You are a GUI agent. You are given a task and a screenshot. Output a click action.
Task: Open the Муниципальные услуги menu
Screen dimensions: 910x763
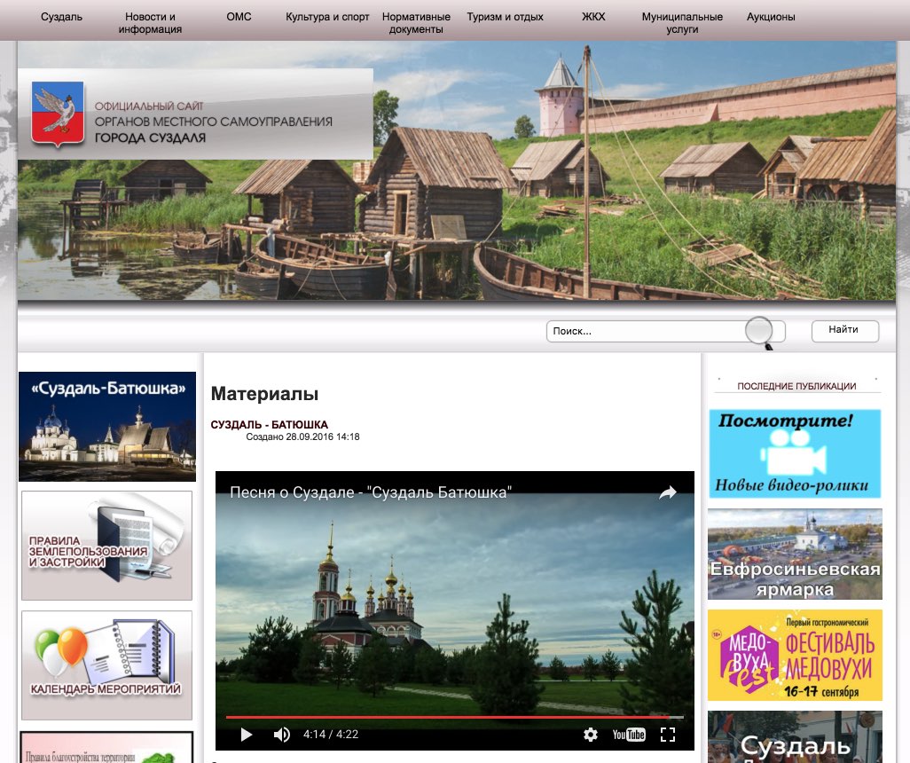tap(683, 23)
